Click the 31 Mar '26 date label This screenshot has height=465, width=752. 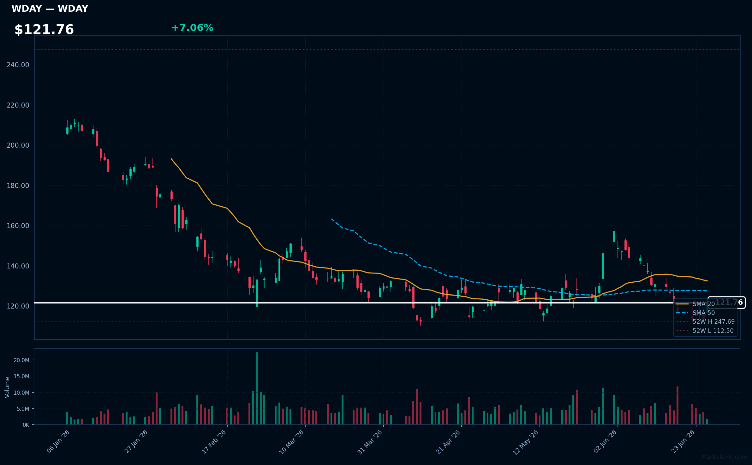(x=370, y=442)
